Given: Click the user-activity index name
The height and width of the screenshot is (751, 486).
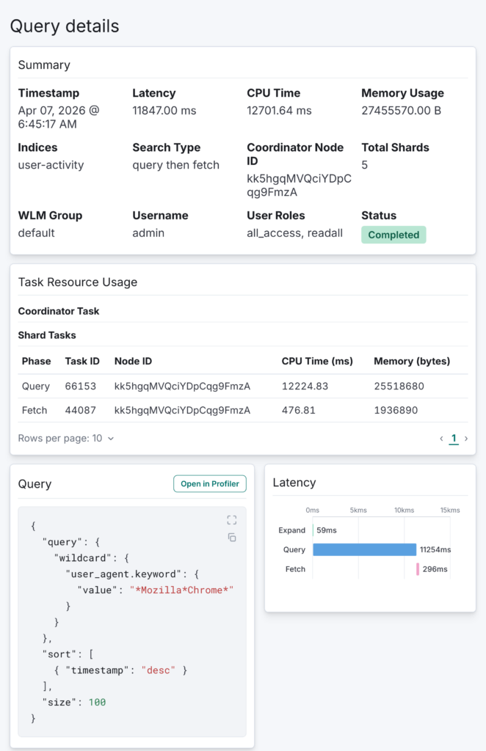Looking at the screenshot, I should pyautogui.click(x=51, y=165).
